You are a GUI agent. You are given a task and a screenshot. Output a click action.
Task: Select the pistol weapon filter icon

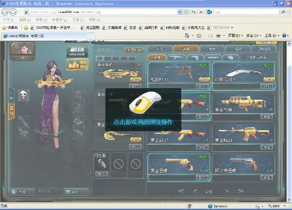195,58
